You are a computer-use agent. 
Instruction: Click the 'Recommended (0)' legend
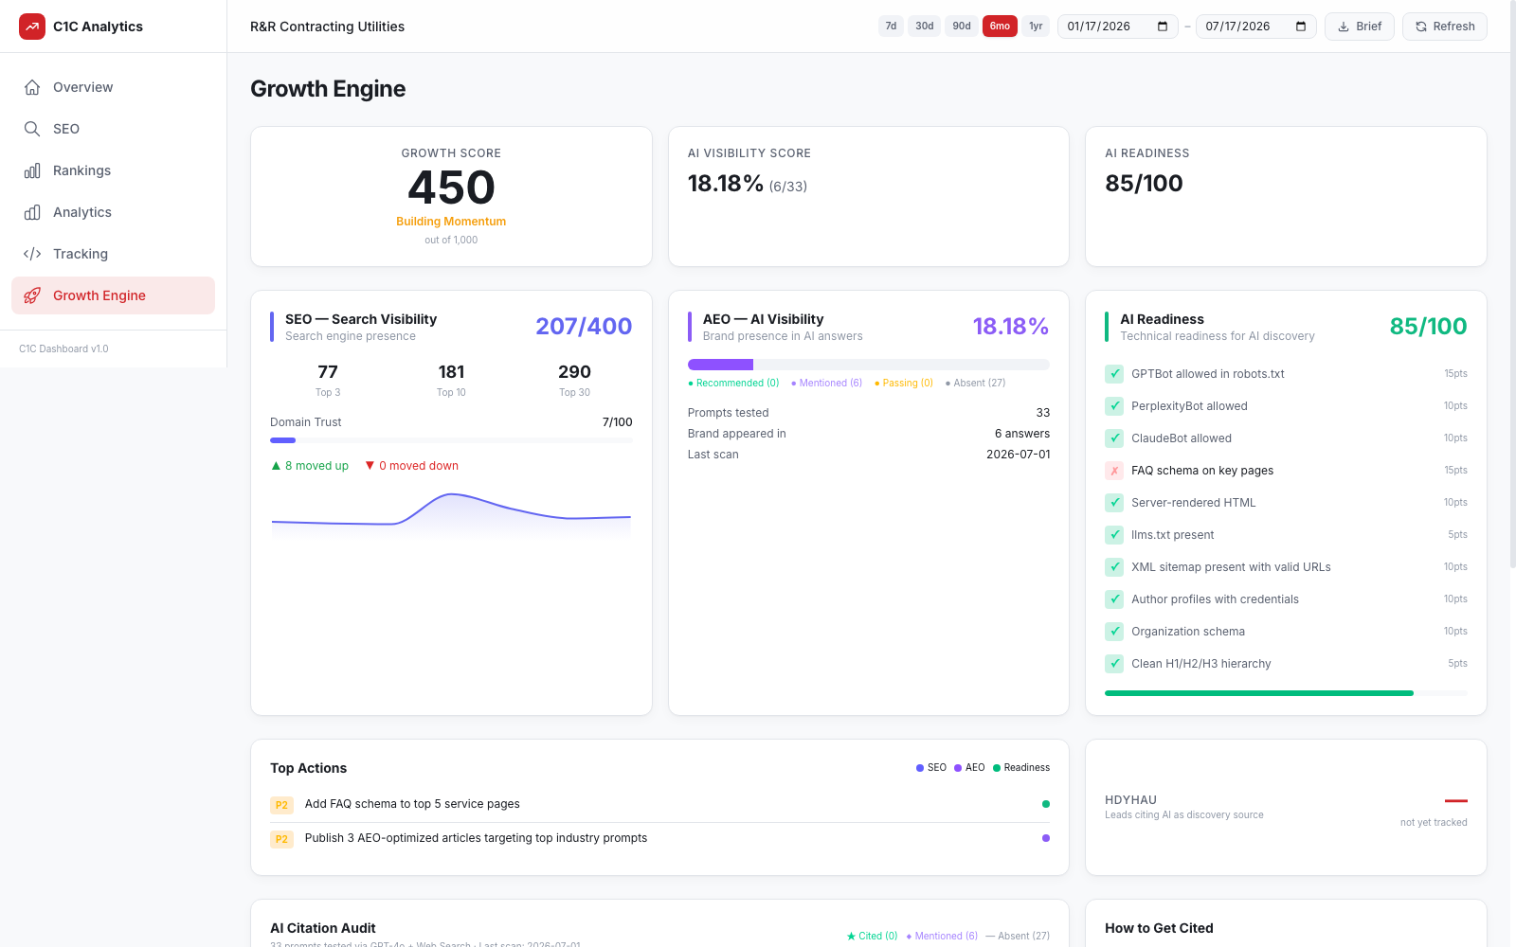tap(733, 384)
